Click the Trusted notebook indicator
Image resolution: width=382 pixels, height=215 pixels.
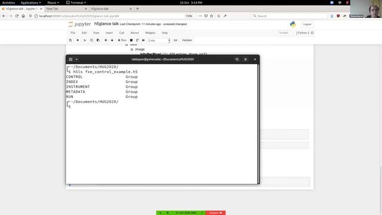pyautogui.click(x=284, y=33)
